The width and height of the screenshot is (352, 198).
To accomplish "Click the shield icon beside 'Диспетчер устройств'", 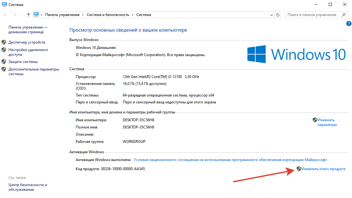I will tap(4, 42).
